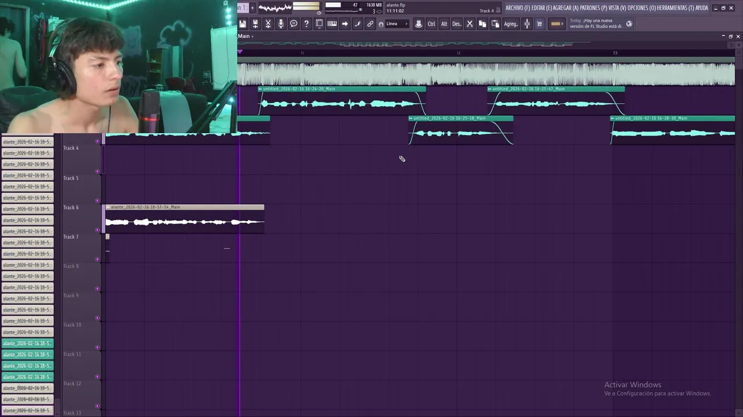Click the plus next to pattern selector
743x417 pixels.
[x=253, y=8]
